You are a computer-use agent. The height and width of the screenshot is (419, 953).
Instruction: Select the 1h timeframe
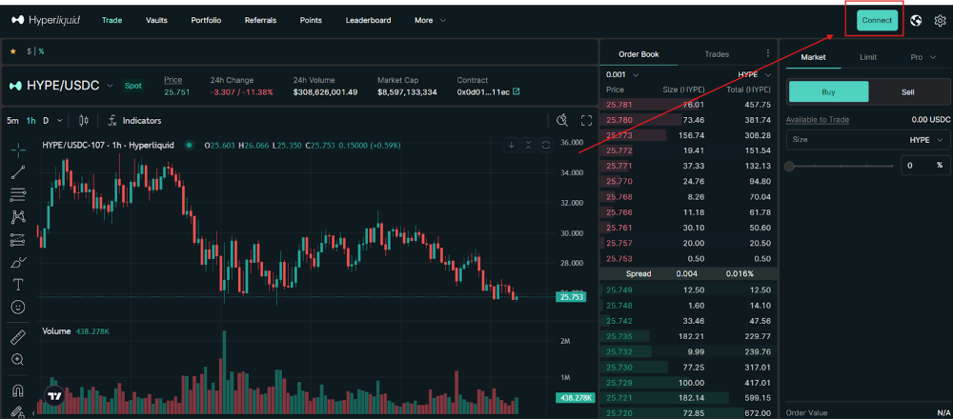coord(30,121)
